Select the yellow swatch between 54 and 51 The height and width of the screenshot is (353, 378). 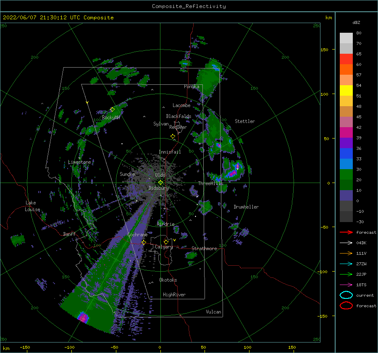346,91
